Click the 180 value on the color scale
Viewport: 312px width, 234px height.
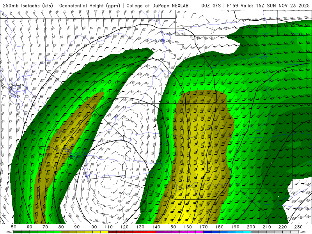point(219,227)
